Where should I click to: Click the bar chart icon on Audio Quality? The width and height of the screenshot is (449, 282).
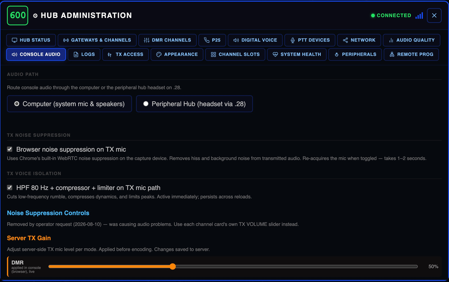click(391, 40)
